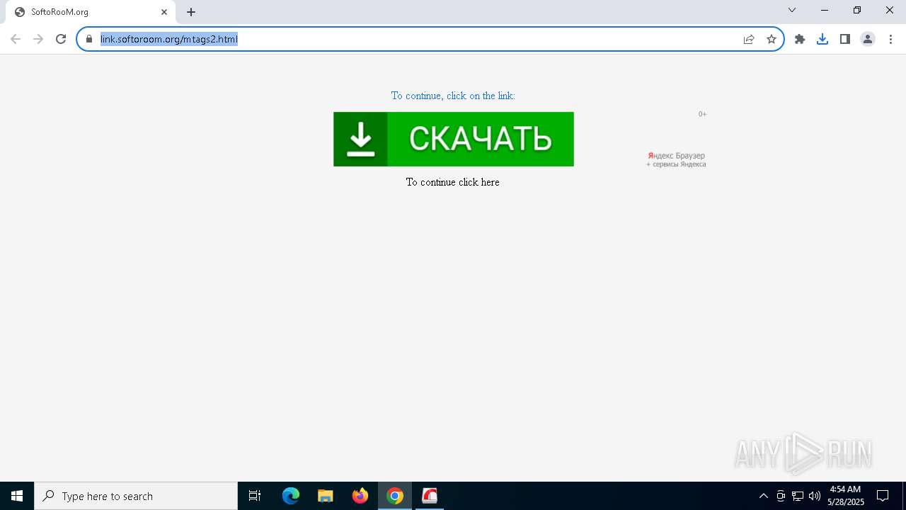Open Chrome downloads icon

pos(822,39)
